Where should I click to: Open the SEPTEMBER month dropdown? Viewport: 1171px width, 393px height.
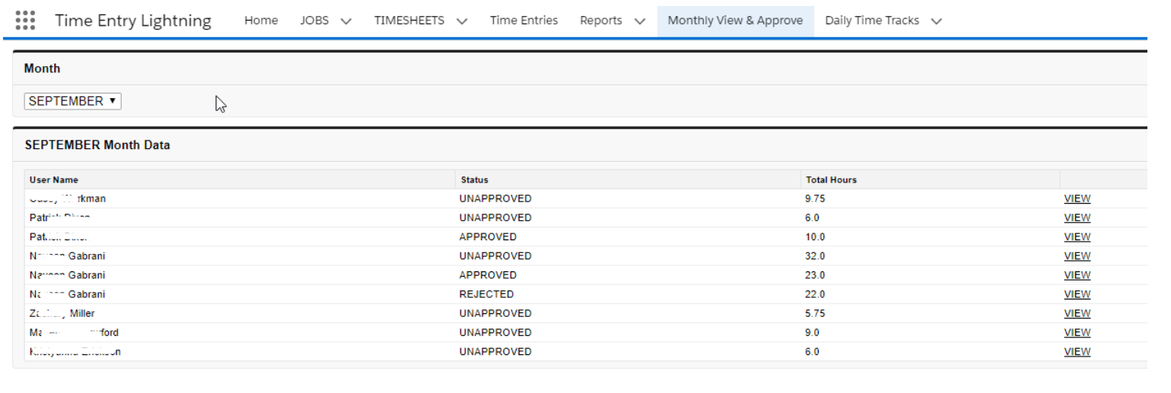click(x=72, y=101)
